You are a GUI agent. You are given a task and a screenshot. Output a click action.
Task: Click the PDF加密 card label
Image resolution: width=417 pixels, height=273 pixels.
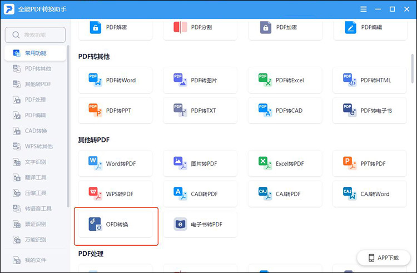click(286, 27)
